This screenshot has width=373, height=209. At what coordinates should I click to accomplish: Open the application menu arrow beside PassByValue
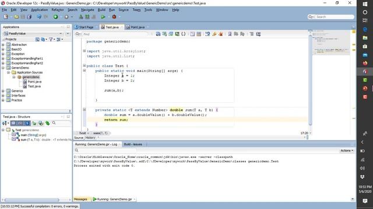68,34
